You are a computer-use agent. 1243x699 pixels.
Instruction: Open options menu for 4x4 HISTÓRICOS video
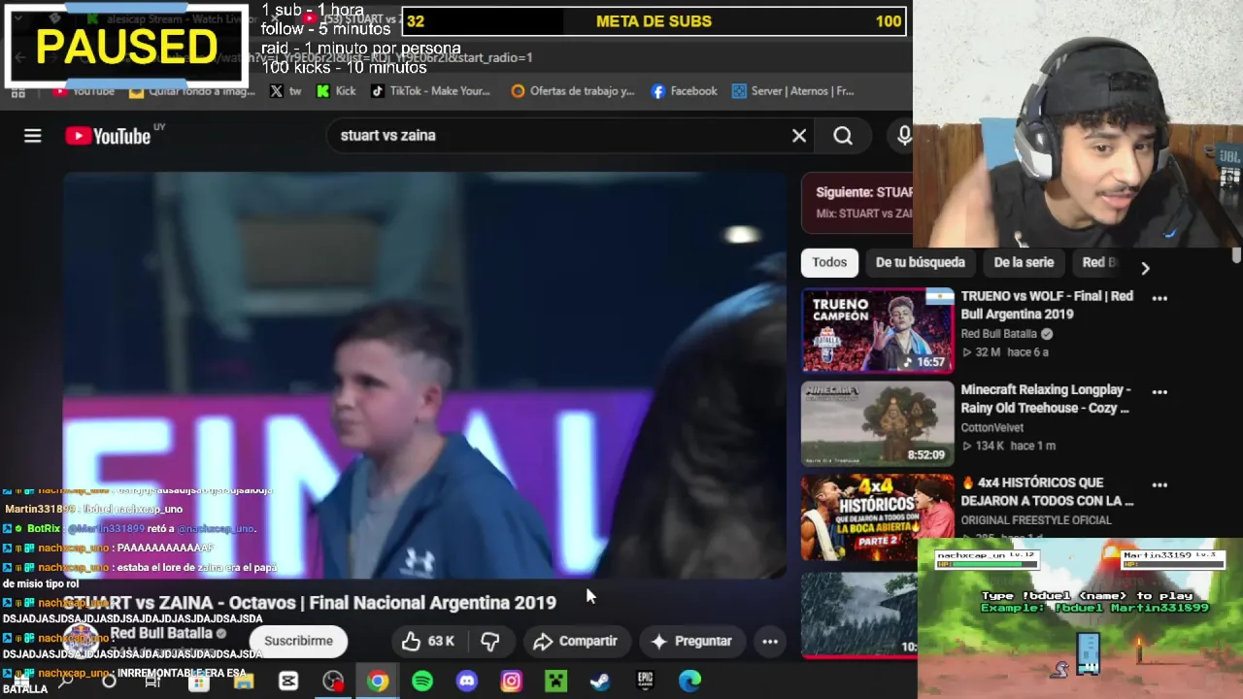1159,484
